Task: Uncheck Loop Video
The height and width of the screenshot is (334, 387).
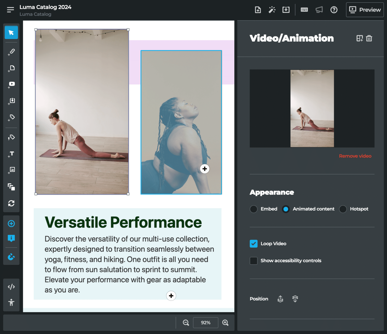Action: (x=253, y=244)
